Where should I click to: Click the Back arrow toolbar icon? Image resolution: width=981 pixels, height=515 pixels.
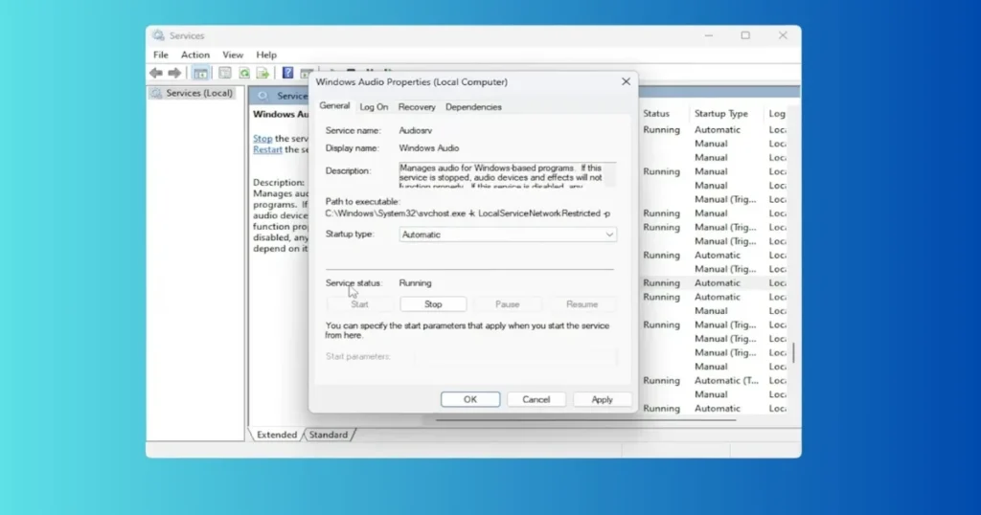pyautogui.click(x=156, y=73)
